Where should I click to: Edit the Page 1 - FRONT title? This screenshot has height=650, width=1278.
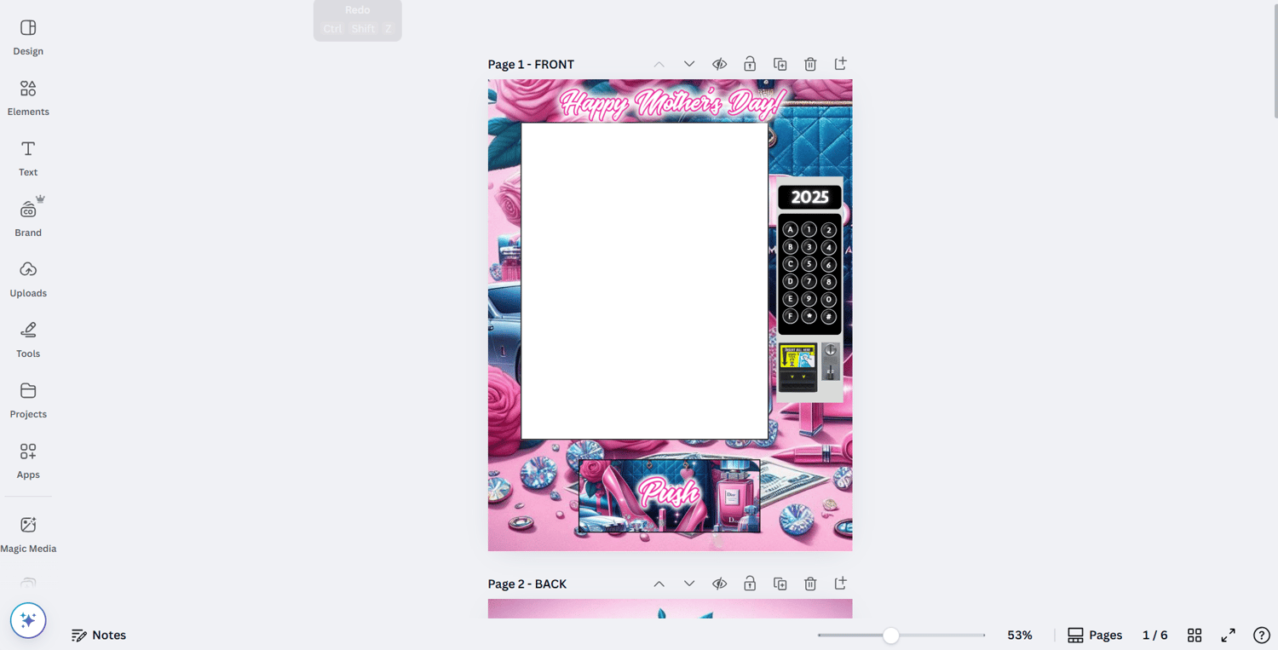531,64
